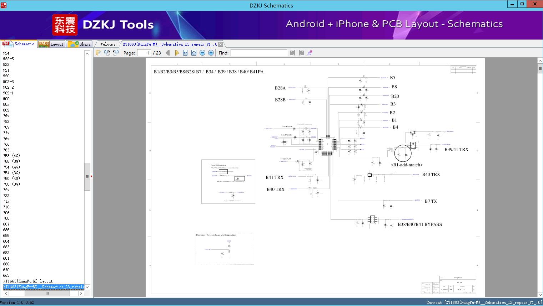Click the document view vertical scrollbar thumb
Viewport: 543px width, 306px height.
tap(540, 68)
